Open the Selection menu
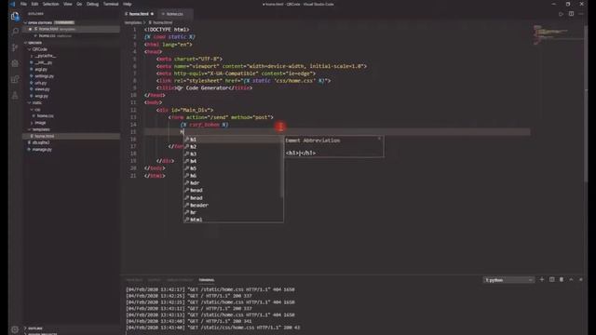The image size is (596, 335). (x=50, y=4)
